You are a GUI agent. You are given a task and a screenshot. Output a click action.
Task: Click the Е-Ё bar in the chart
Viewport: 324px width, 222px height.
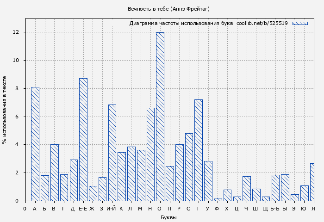pyautogui.click(x=83, y=139)
